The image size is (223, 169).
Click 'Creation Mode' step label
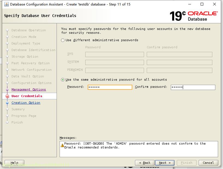click(x=24, y=37)
